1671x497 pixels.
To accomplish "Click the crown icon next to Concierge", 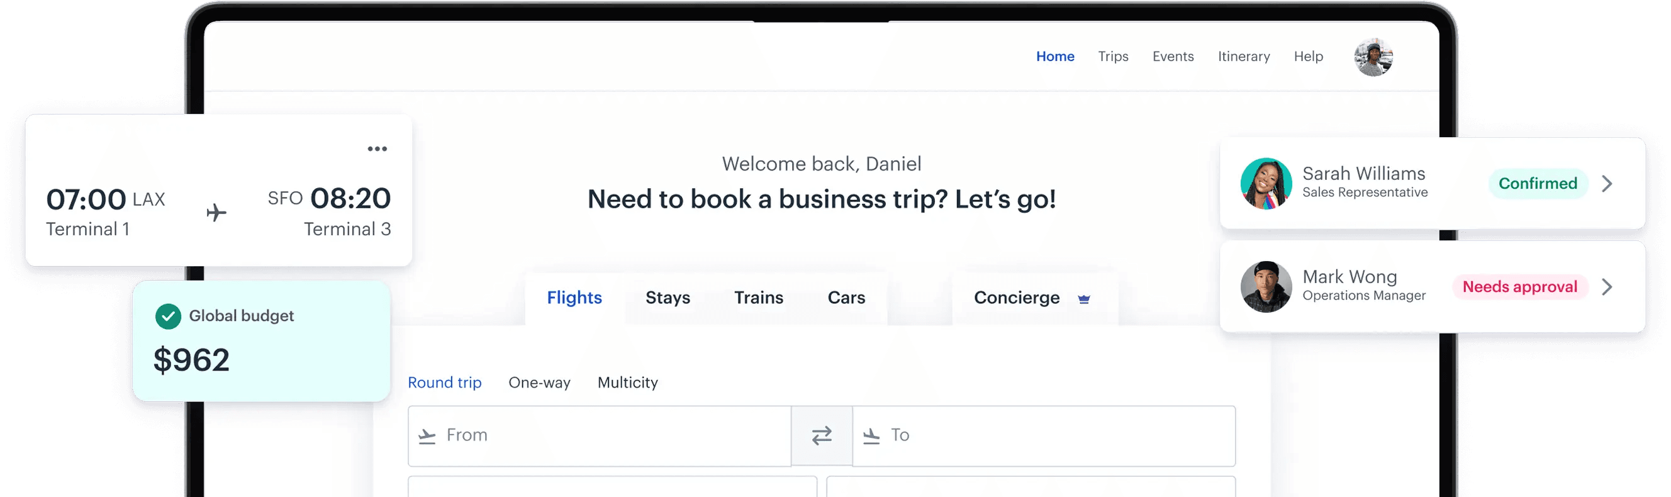I will [1083, 299].
